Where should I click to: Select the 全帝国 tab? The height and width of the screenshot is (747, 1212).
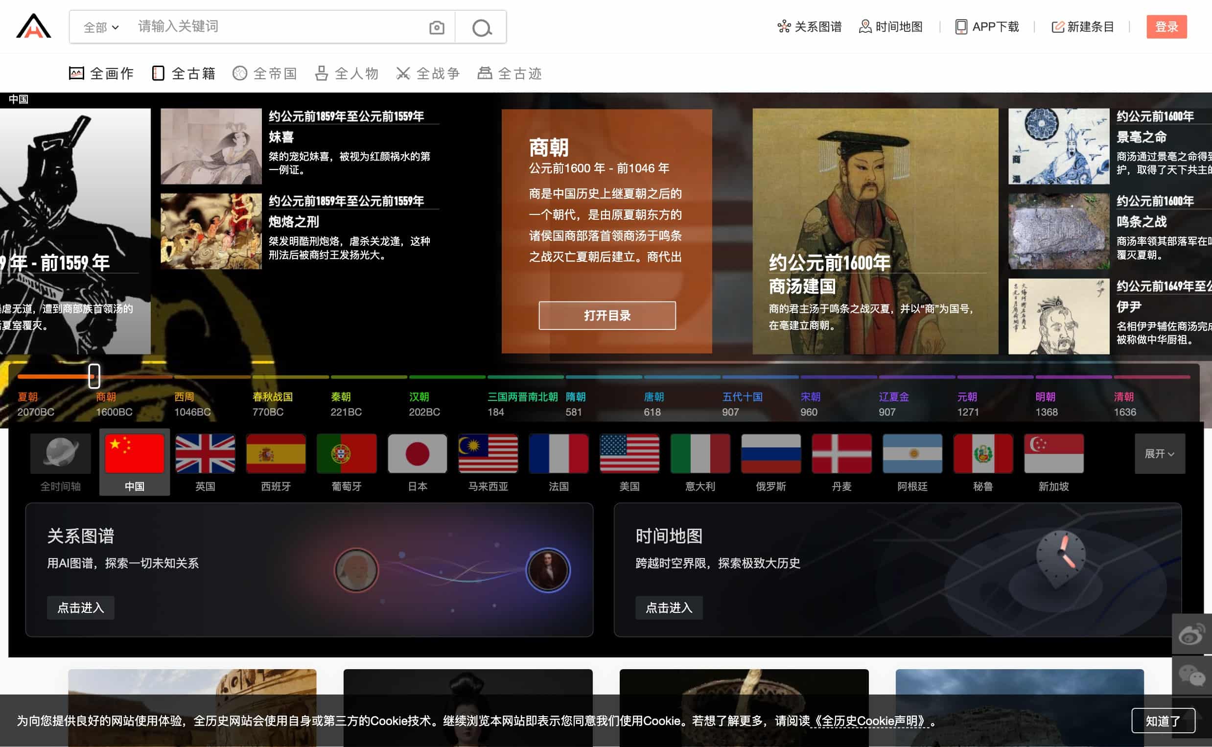pos(265,73)
